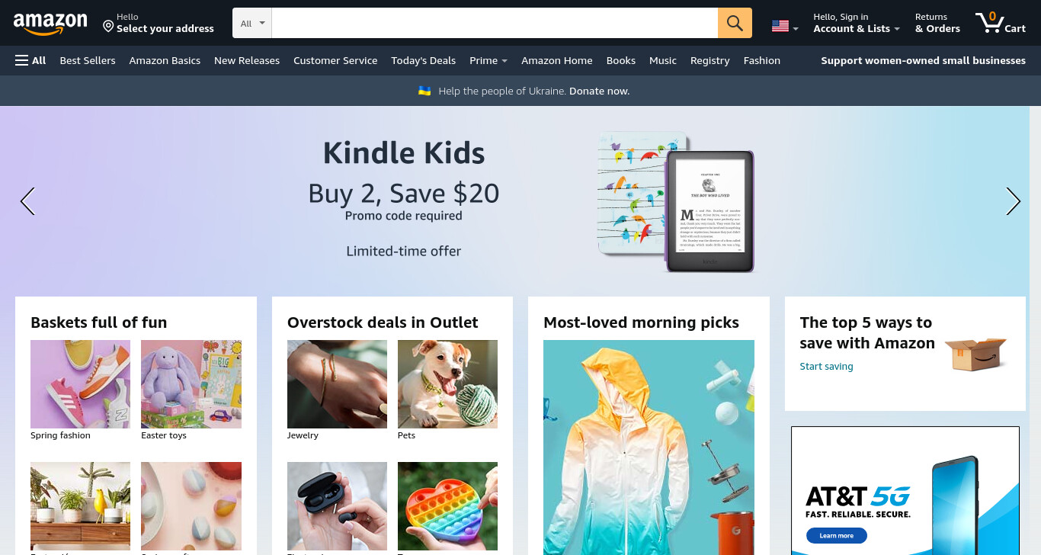Click the location pin for address selection
The height and width of the screenshot is (555, 1041).
tap(108, 26)
